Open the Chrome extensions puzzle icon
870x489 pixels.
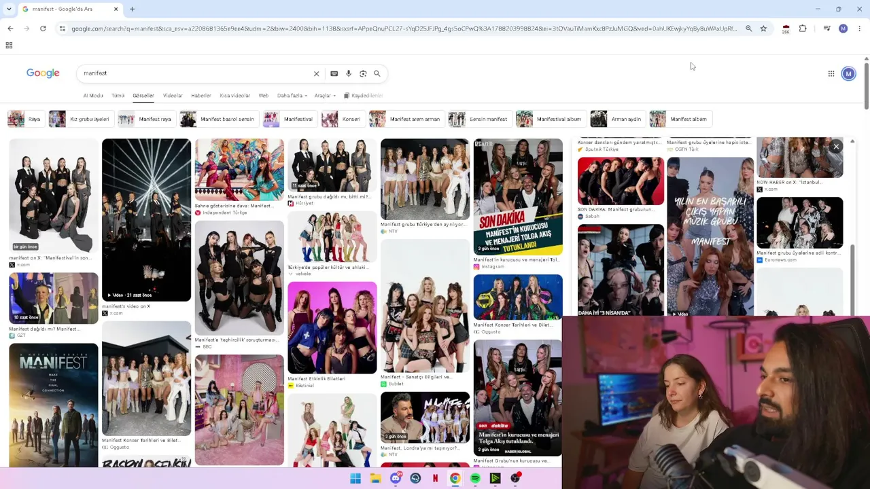click(x=803, y=29)
